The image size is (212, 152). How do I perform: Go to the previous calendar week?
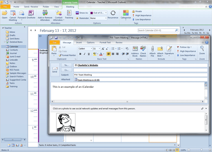coord(31,30)
